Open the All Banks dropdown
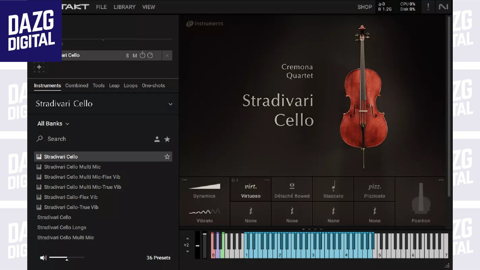The width and height of the screenshot is (480, 270). [53, 124]
